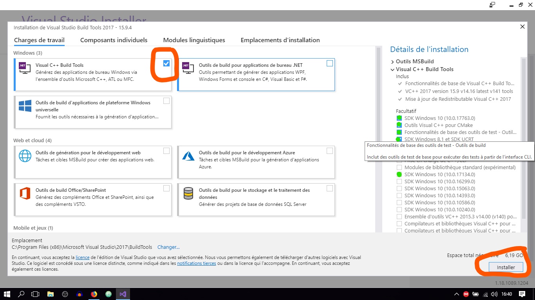This screenshot has width=535, height=300.
Task: Check Outils de build pour applications de bureau .NET
Action: click(330, 63)
